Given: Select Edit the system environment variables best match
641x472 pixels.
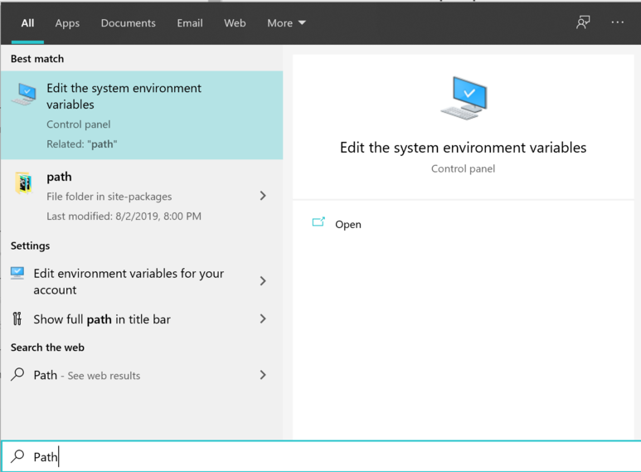Looking at the screenshot, I should [x=142, y=115].
